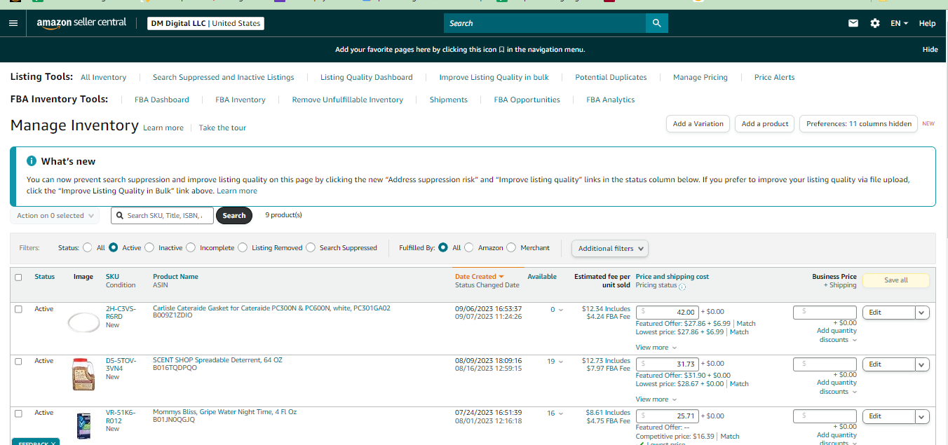This screenshot has height=445, width=948.
Task: Click the What's new info icon
Action: tap(32, 161)
